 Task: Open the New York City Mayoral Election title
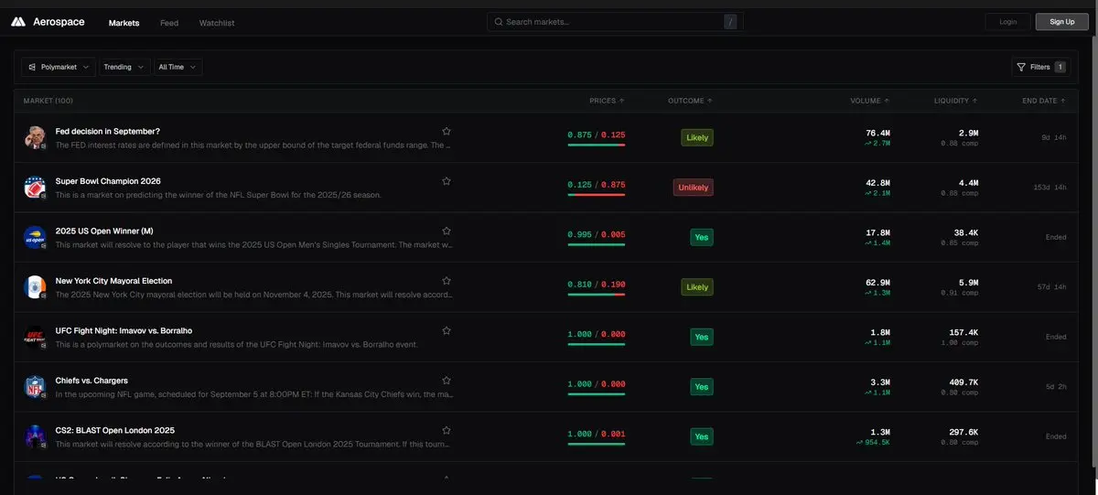tap(113, 281)
